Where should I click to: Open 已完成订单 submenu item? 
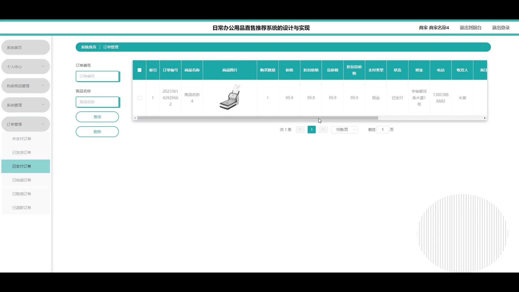point(22,180)
